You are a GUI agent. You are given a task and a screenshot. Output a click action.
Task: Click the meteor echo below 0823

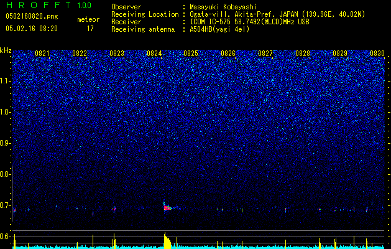pos(114,209)
